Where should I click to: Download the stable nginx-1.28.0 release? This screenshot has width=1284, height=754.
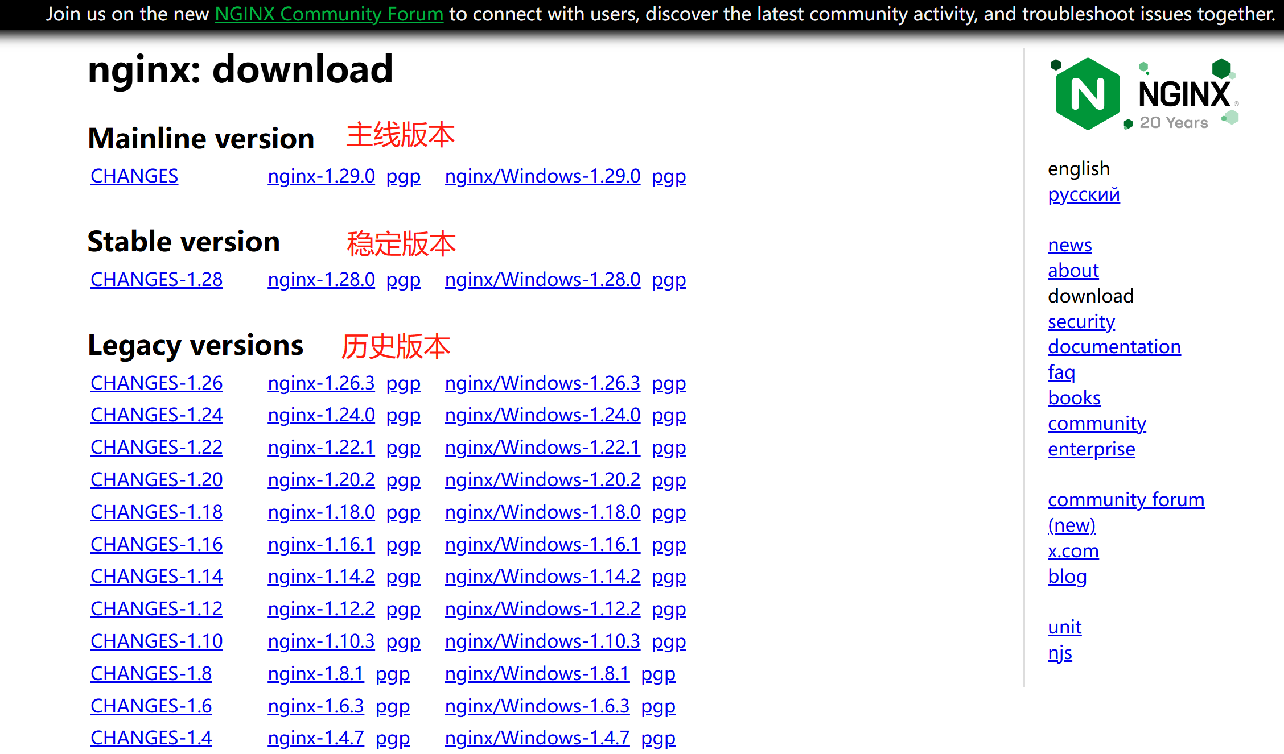(x=321, y=280)
